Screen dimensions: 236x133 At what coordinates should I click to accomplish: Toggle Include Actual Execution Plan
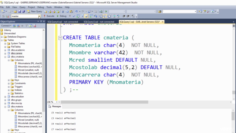click(91, 16)
